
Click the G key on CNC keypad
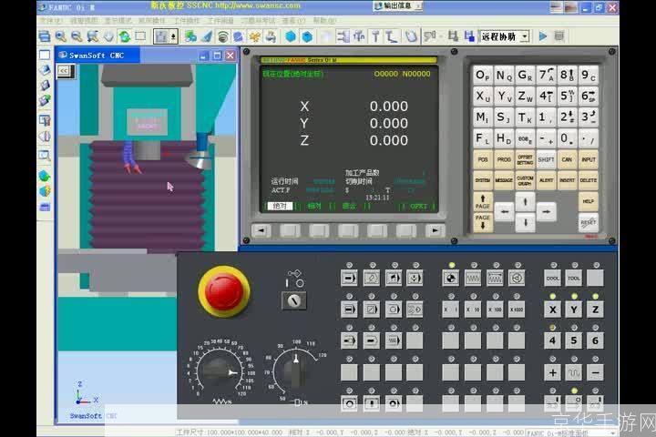click(525, 76)
